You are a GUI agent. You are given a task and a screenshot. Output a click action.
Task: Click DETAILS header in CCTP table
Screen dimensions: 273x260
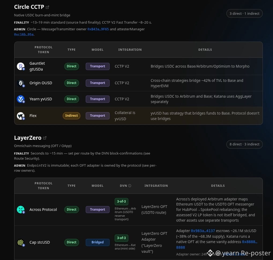tap(205, 50)
